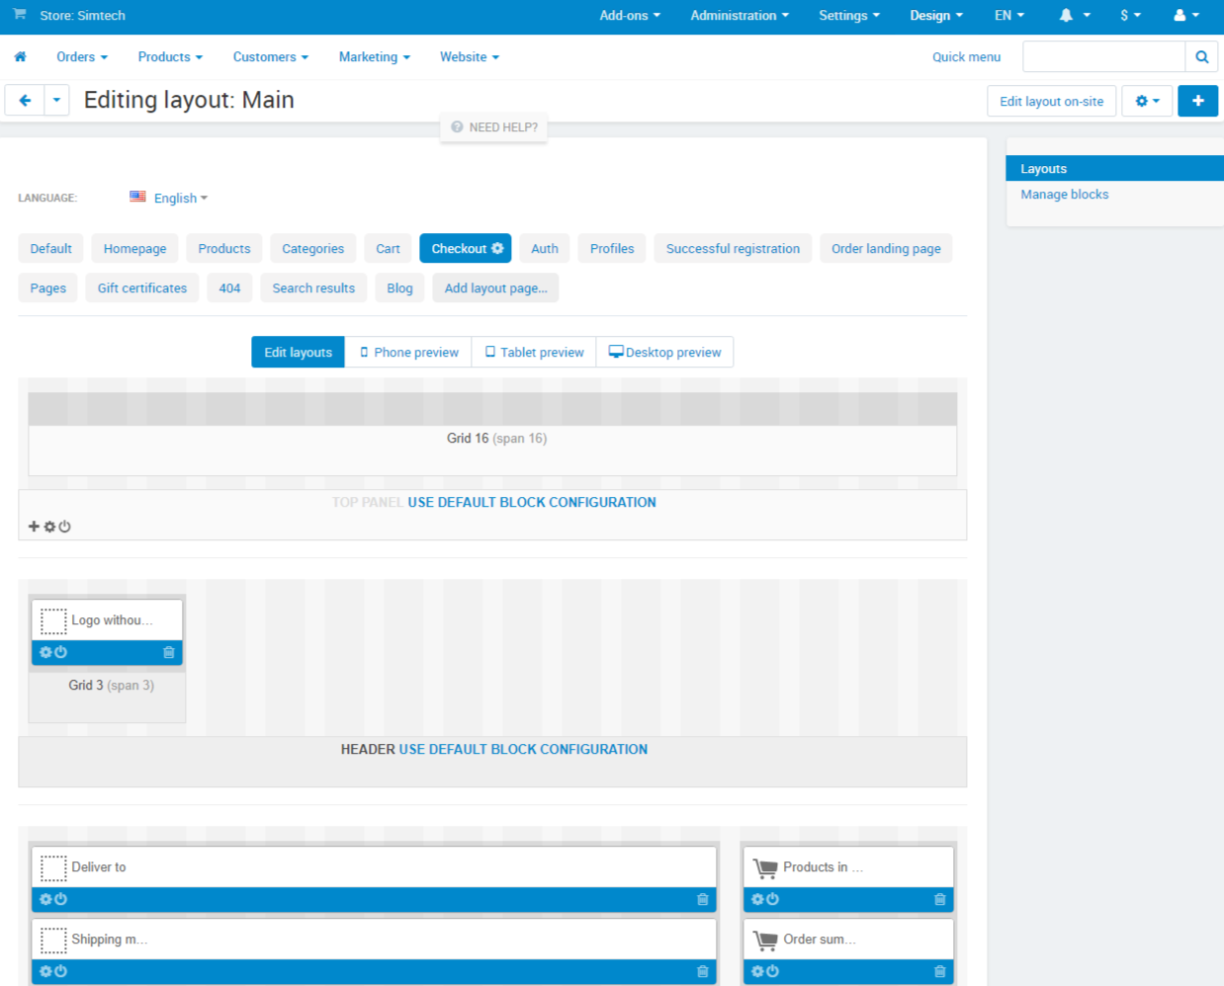Open settings gear of Order summary block
This screenshot has width=1224, height=986.
(757, 971)
